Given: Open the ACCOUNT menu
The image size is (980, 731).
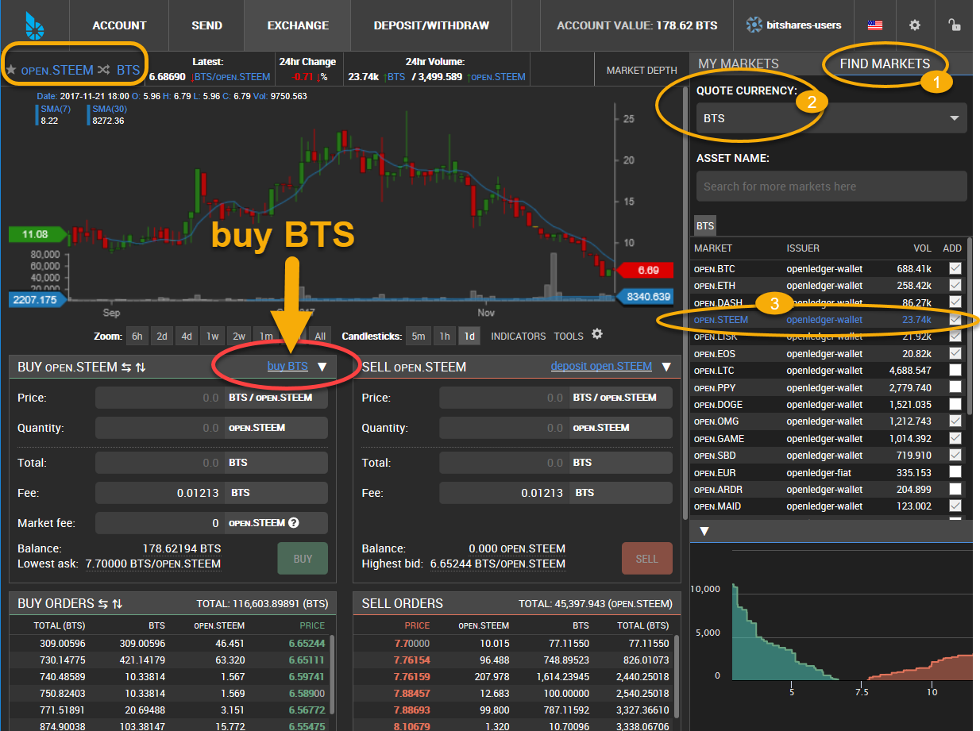Looking at the screenshot, I should coord(119,25).
